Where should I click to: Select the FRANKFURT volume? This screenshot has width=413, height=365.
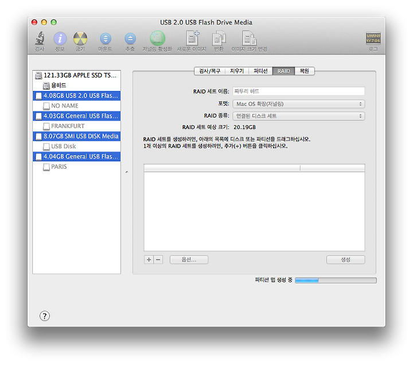point(77,126)
